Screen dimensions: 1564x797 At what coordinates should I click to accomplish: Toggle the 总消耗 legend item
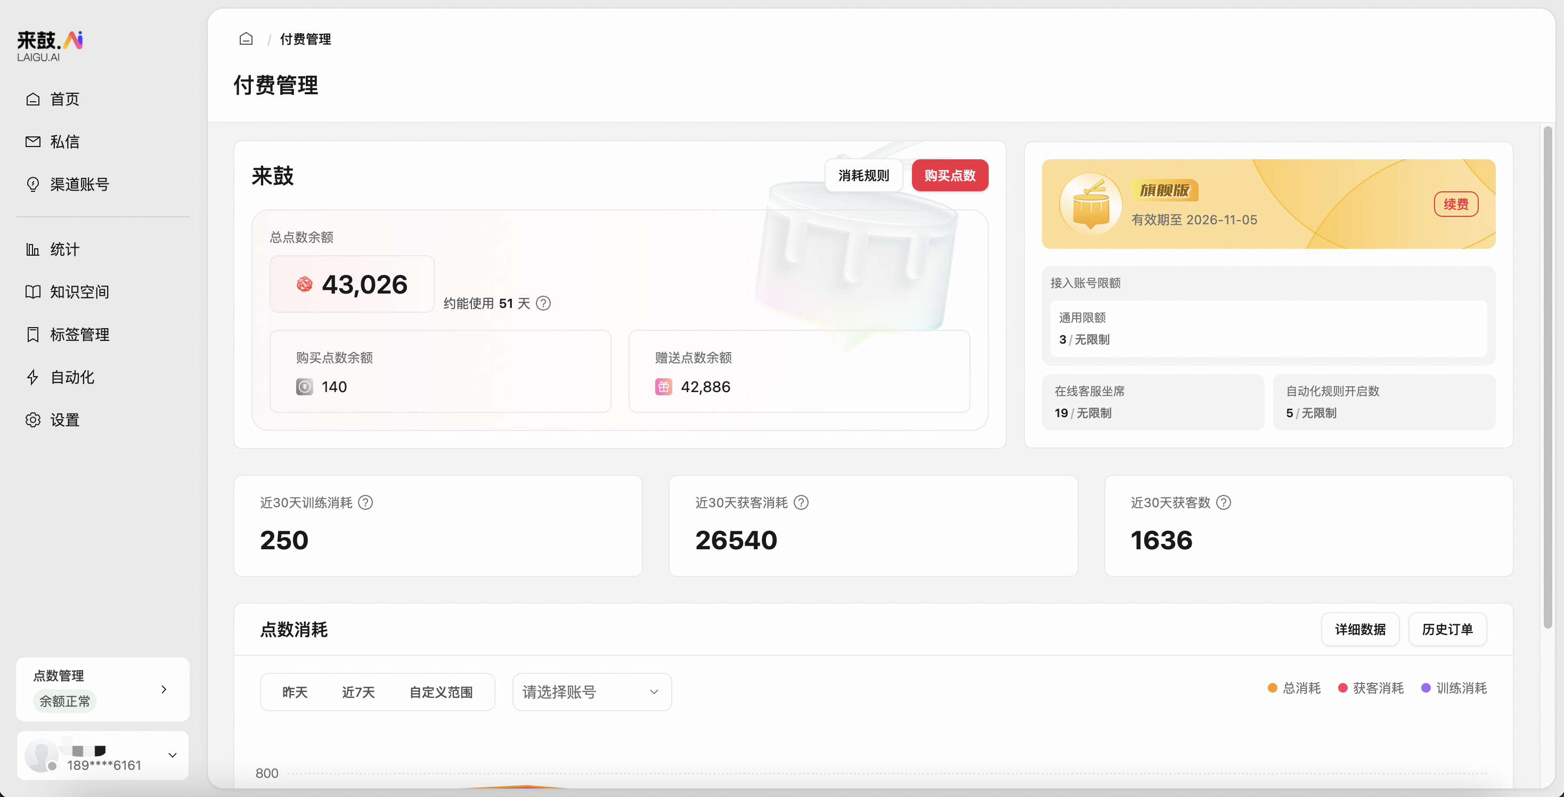(x=1294, y=688)
